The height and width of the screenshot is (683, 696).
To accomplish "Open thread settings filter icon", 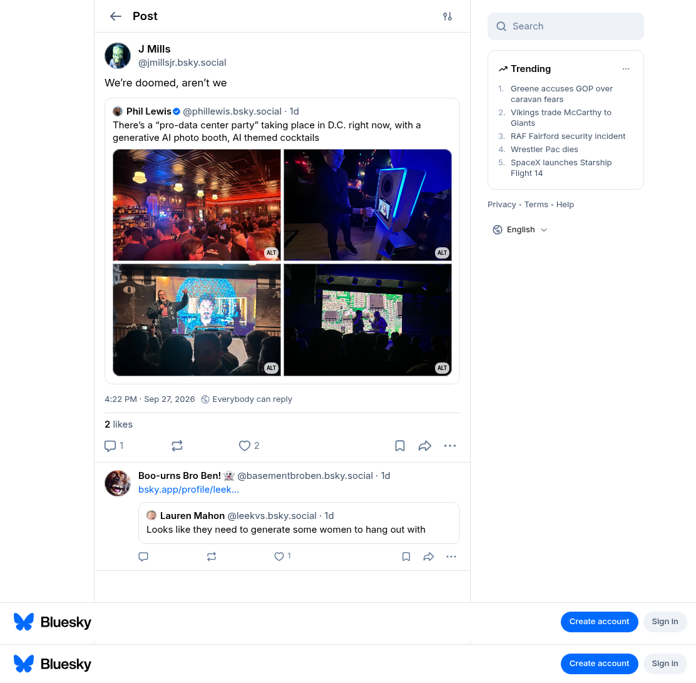I will click(x=448, y=16).
